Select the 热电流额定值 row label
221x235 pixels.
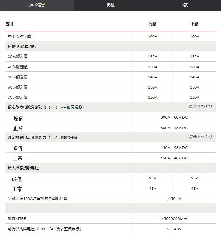click(19, 37)
